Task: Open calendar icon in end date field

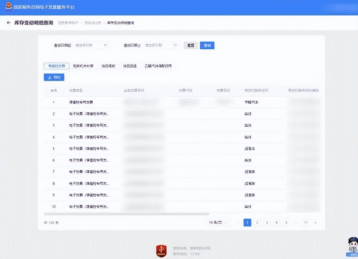Action: click(175, 45)
